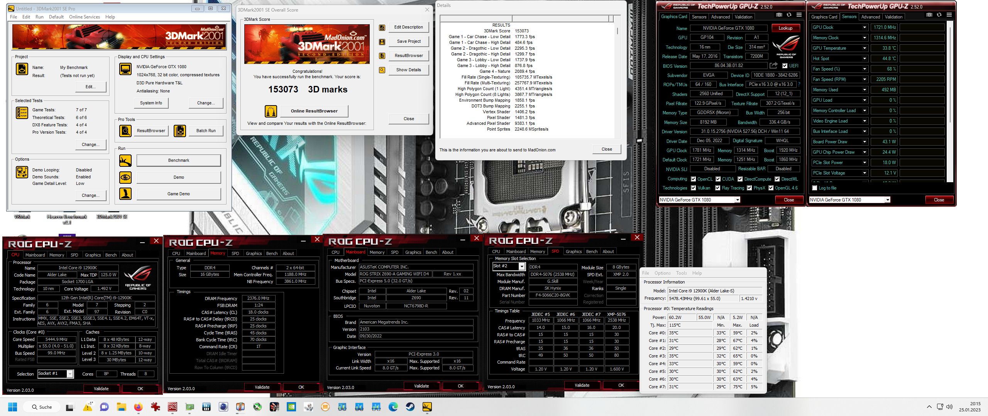Toggle the DirectCompute checkbox

[x=740, y=179]
